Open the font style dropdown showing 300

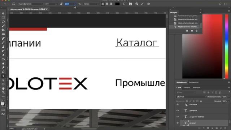pos(51,4)
